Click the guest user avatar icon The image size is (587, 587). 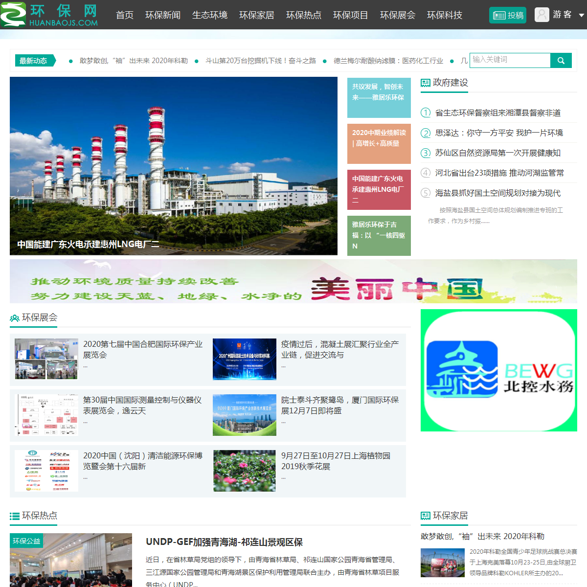[x=542, y=15]
